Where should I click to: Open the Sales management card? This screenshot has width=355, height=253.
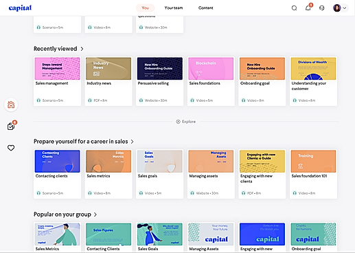pos(57,81)
